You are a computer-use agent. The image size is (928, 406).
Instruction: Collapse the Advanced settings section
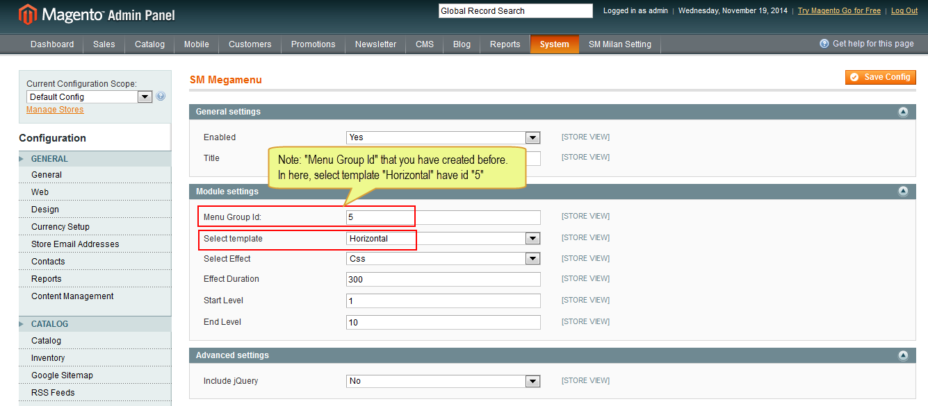click(903, 355)
